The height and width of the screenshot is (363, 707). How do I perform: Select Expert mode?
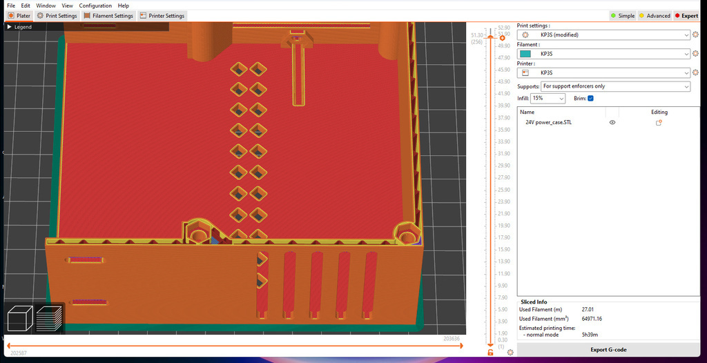coord(686,16)
